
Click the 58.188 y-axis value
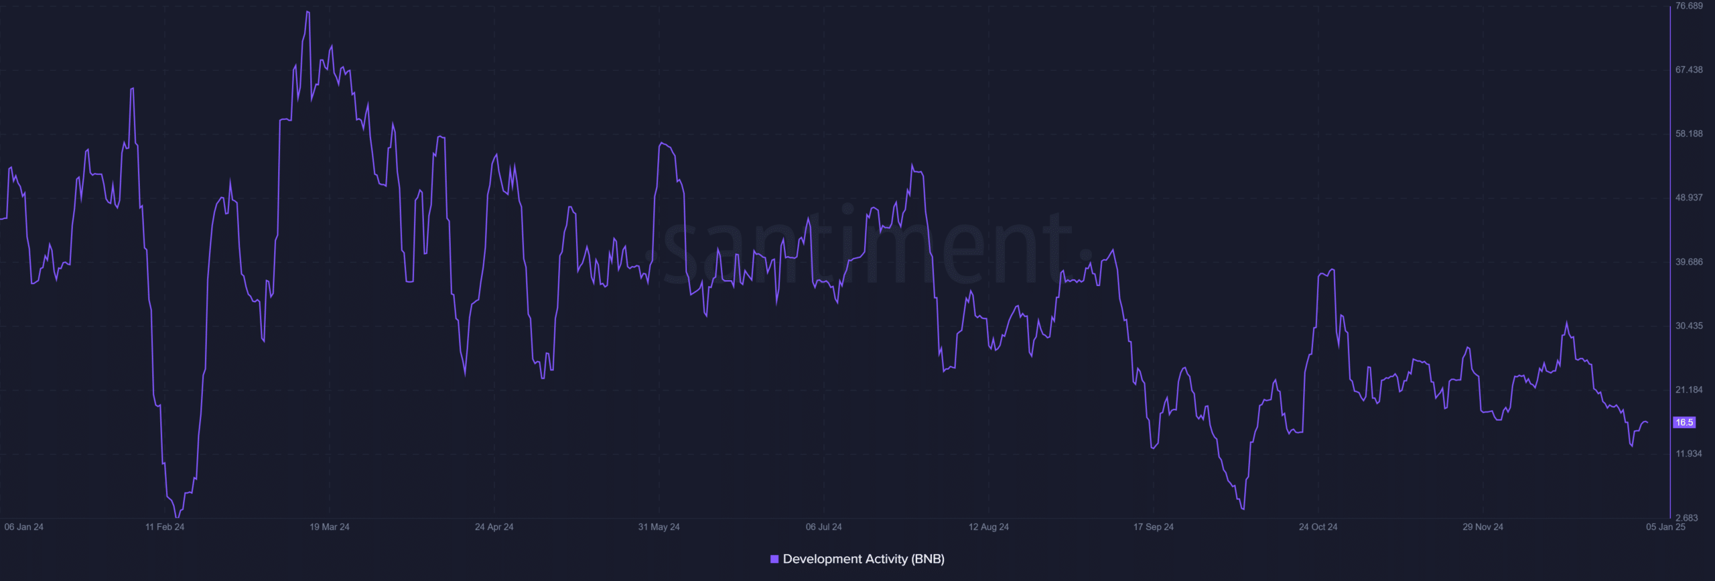point(1689,134)
